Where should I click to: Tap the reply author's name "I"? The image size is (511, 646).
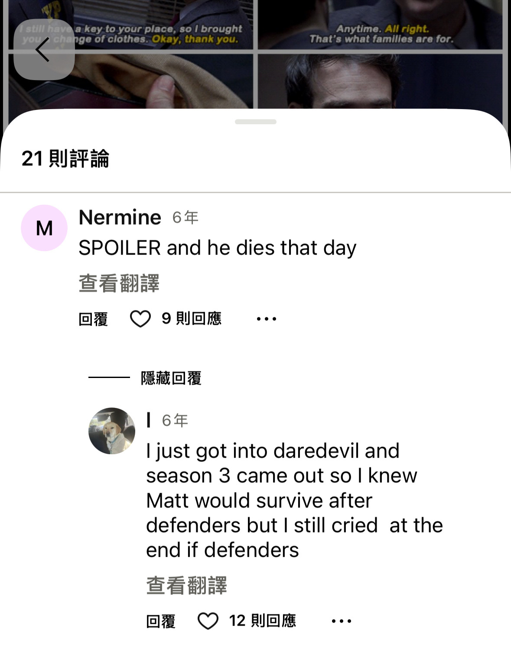[x=149, y=420]
